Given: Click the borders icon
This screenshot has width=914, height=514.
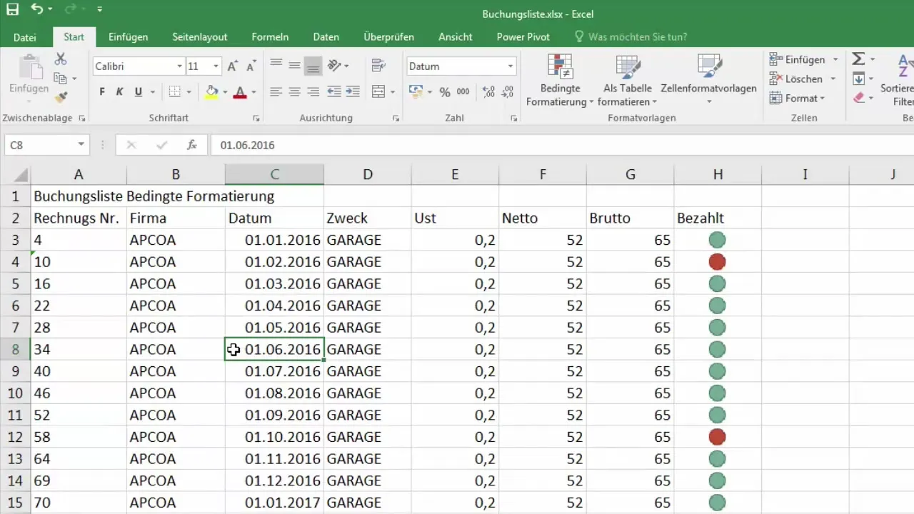Looking at the screenshot, I should click(x=174, y=92).
